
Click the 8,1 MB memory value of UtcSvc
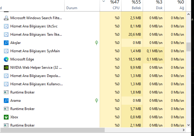pos(136,26)
